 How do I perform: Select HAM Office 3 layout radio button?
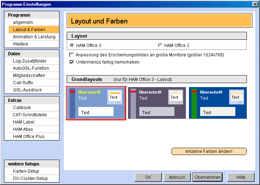pyautogui.click(x=72, y=46)
